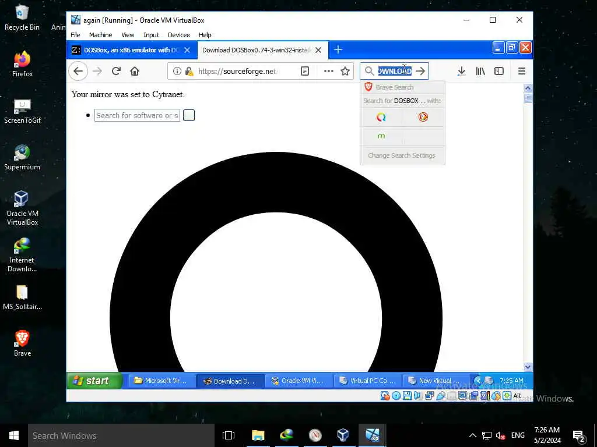The width and height of the screenshot is (597, 447).
Task: Click the Windows 10 Start button
Action: coord(14,435)
